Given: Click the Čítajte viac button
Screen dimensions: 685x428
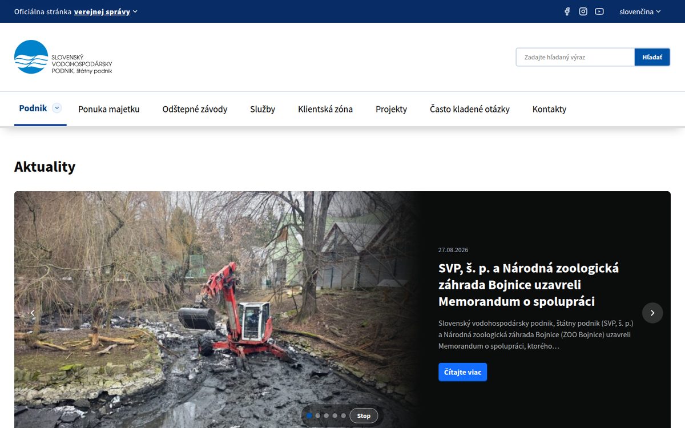Looking at the screenshot, I should pyautogui.click(x=462, y=372).
